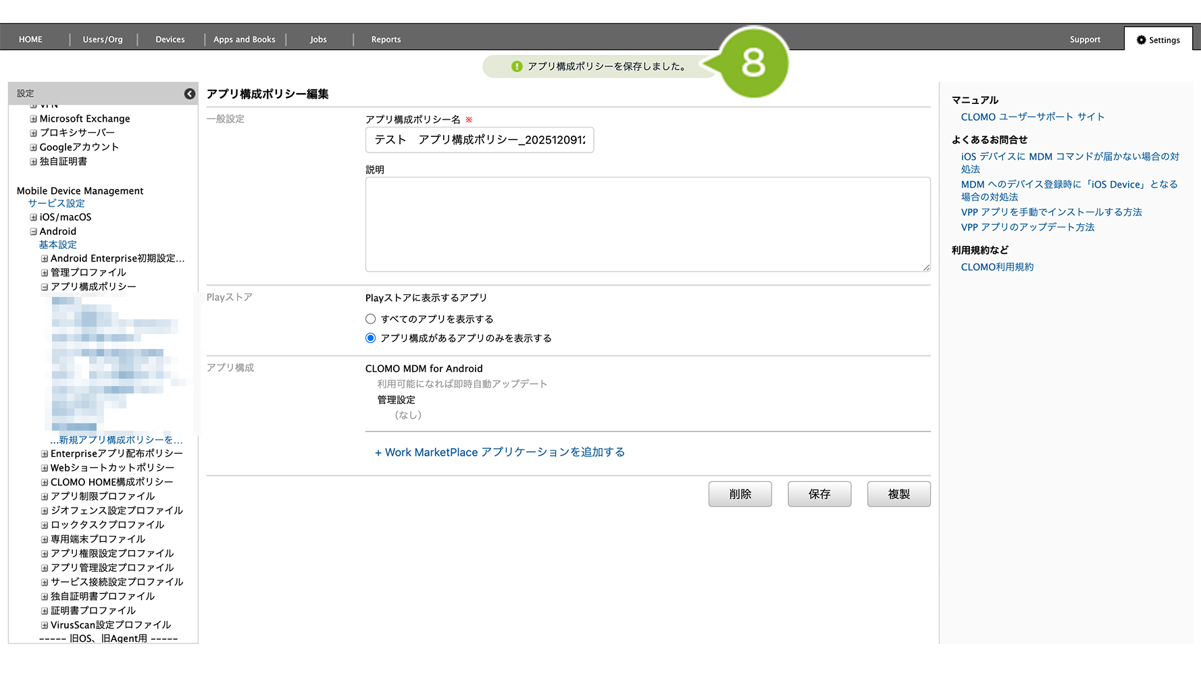Open CLOMO ユーザーサポート サイト link
Screen dimensions: 1201x675
click(x=1032, y=117)
